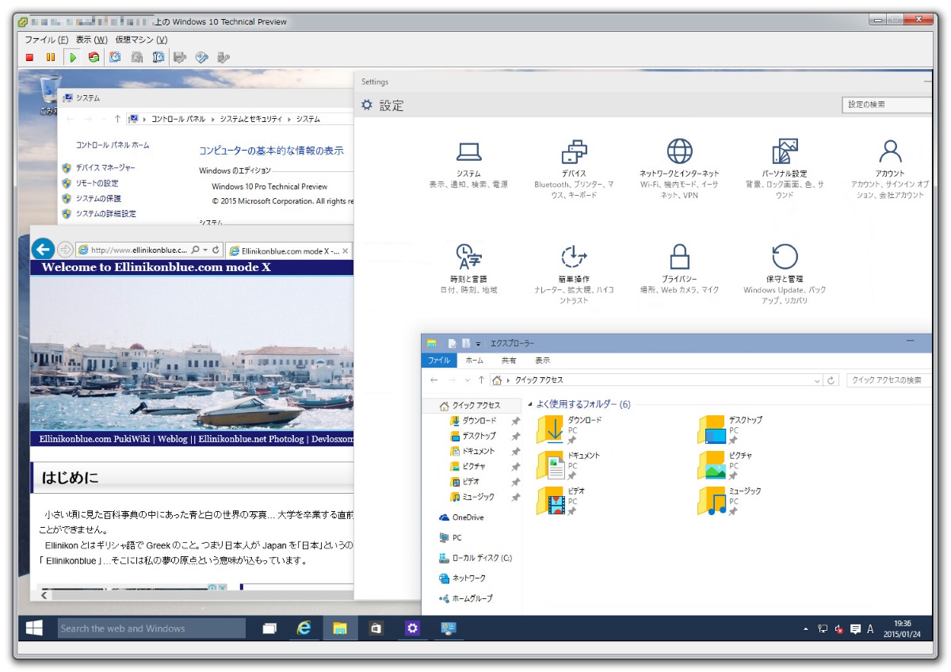Open the デスクトップ folder tile in frequent folders
Image resolution: width=951 pixels, height=672 pixels.
point(731,430)
